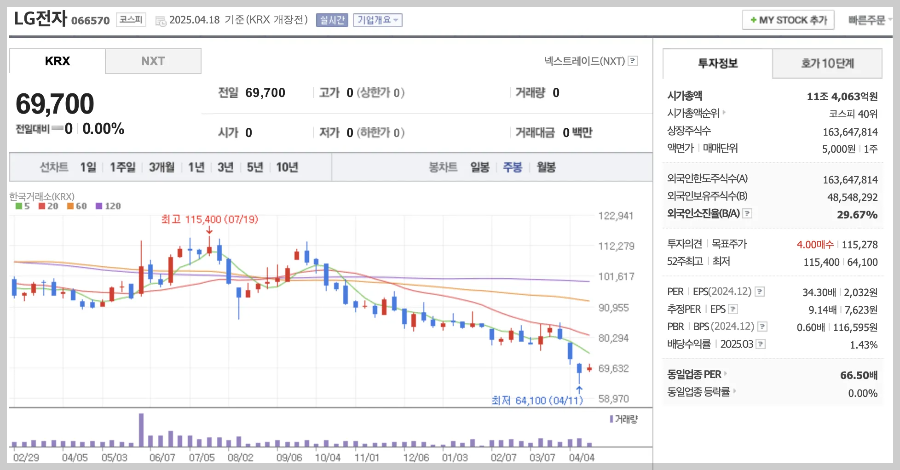
Task: Click the 한국거래소(KRX) chart label
Action: pos(42,196)
